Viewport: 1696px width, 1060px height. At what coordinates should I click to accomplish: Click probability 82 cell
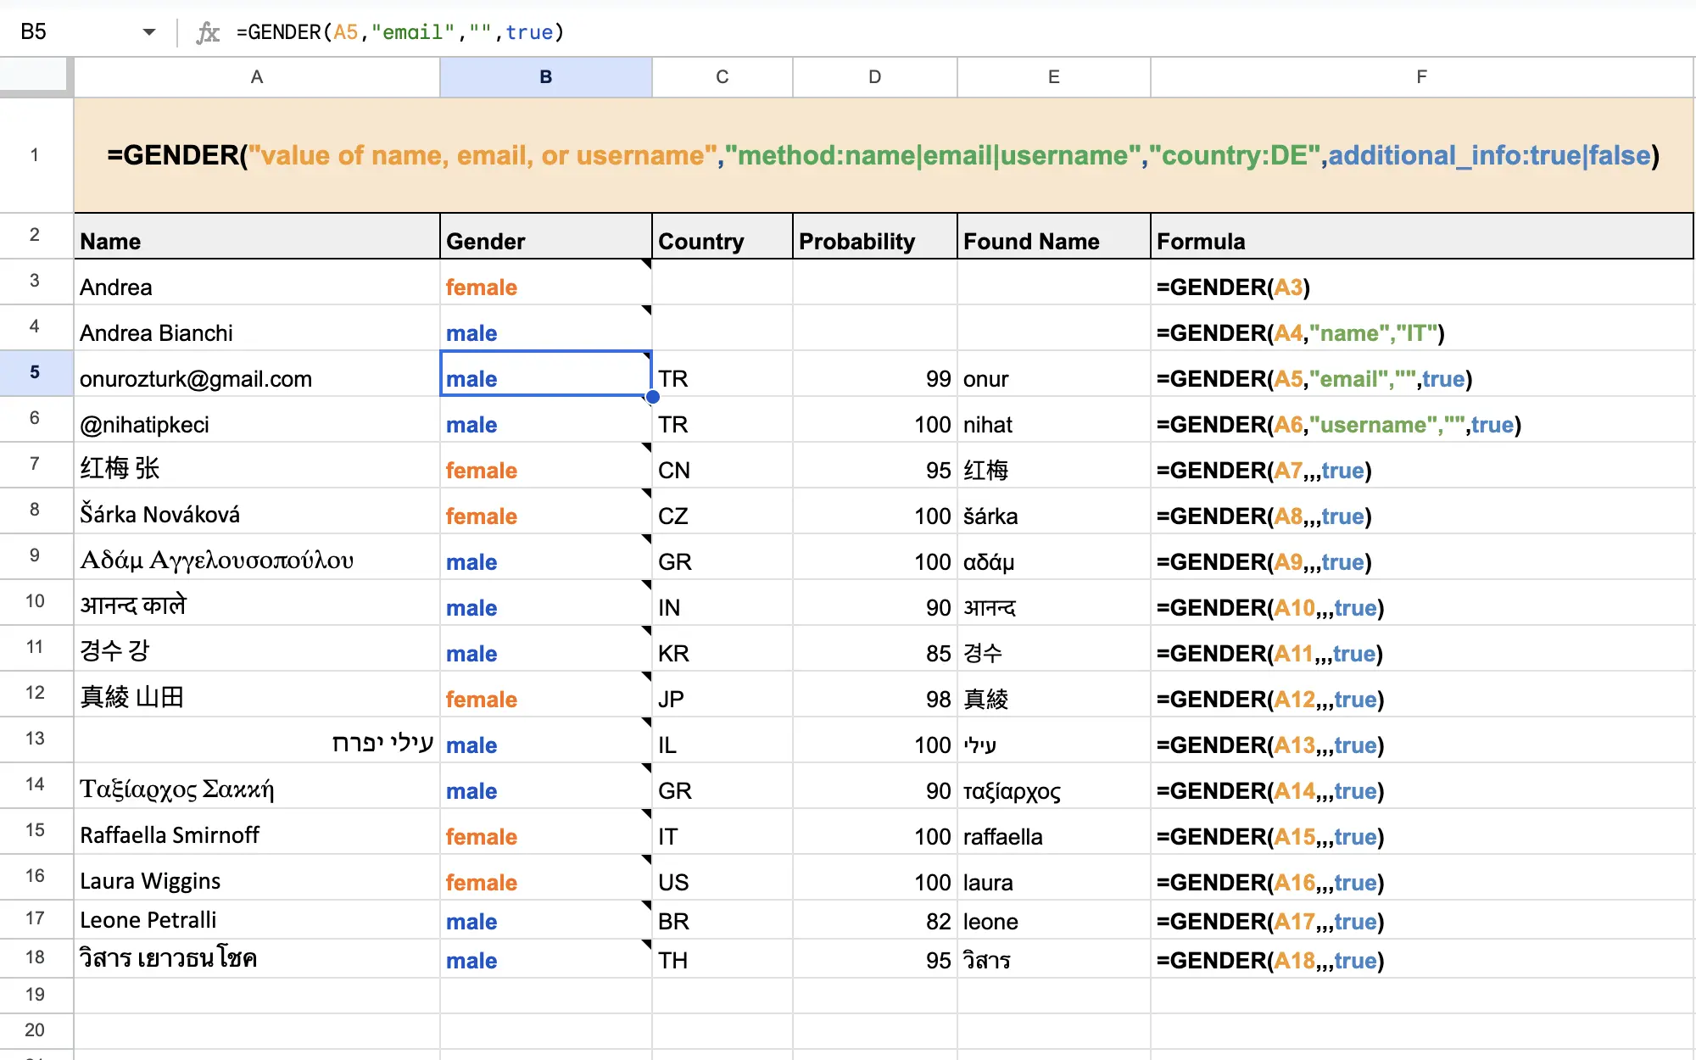pyautogui.click(x=875, y=919)
